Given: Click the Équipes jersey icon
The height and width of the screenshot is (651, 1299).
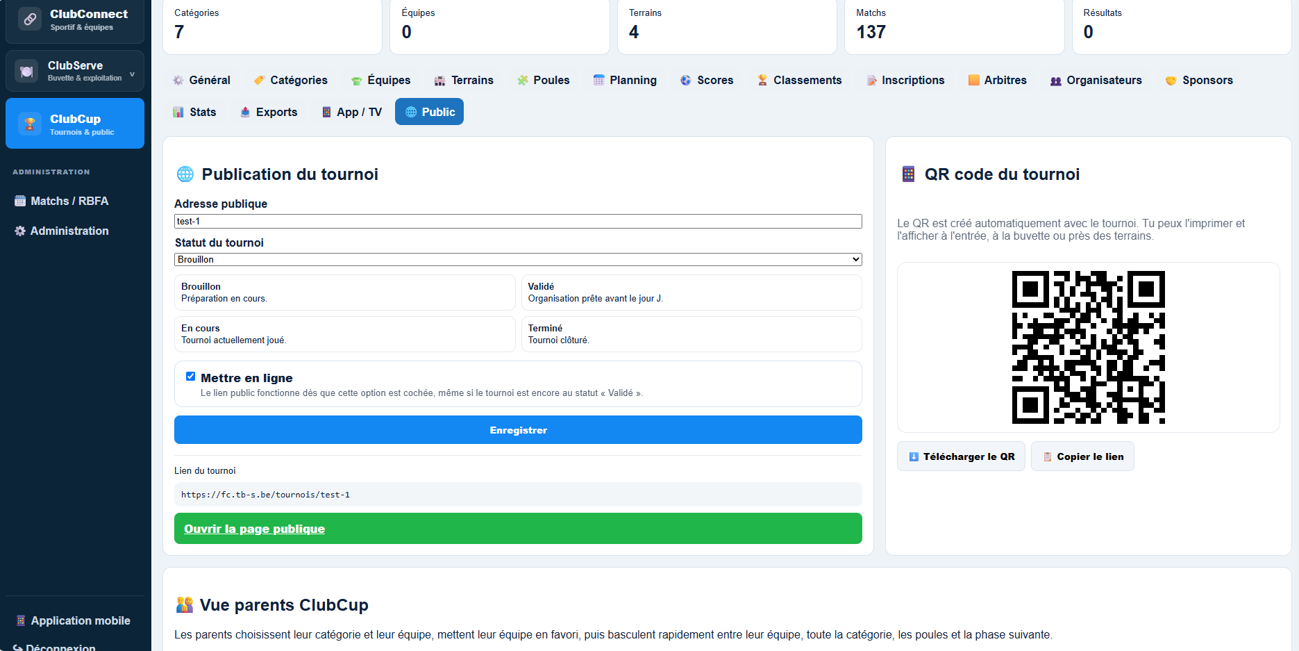Looking at the screenshot, I should click(357, 81).
